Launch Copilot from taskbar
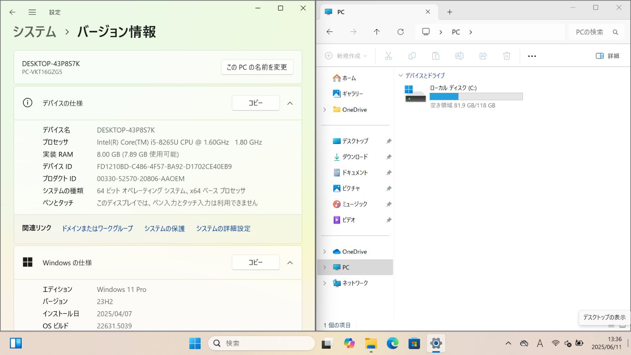631x355 pixels. [349, 343]
